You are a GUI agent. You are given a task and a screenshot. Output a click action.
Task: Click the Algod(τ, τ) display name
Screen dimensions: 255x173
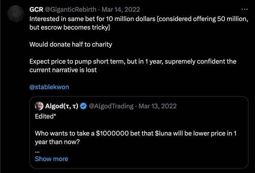pos(62,106)
